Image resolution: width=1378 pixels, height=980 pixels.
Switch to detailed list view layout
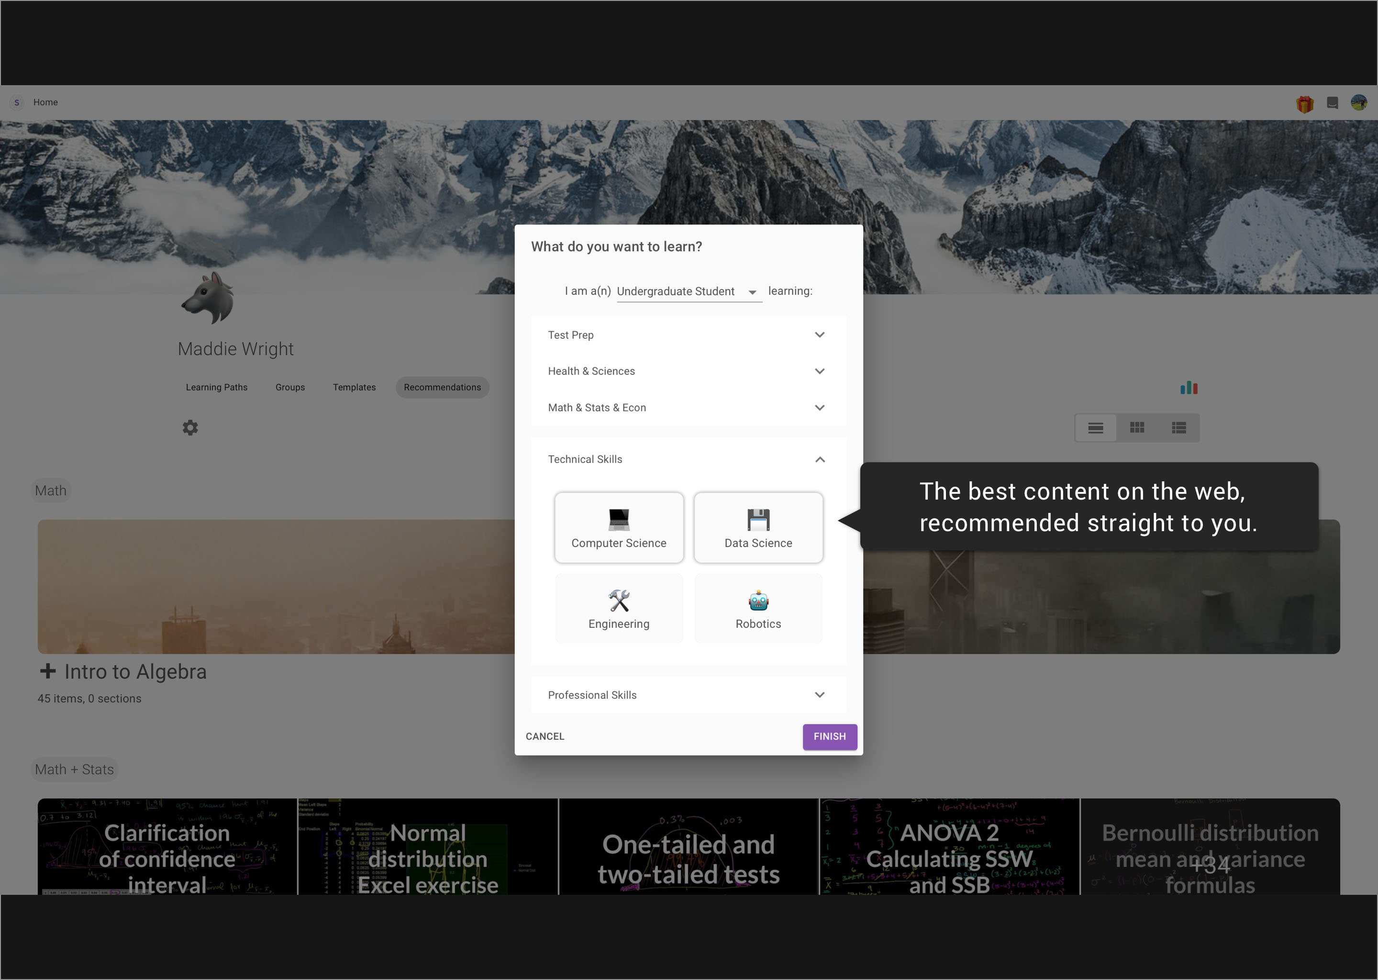pyautogui.click(x=1178, y=428)
